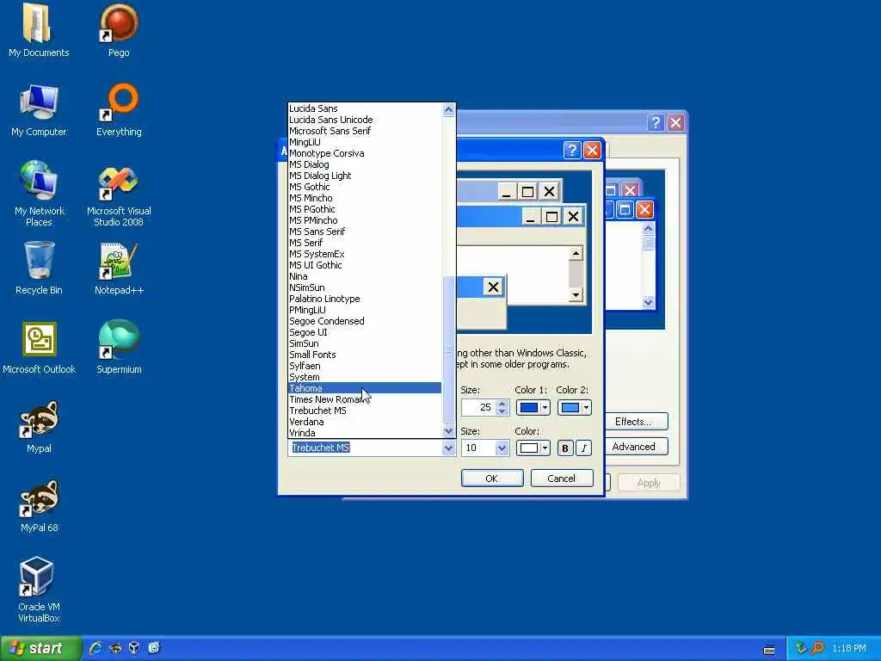Launch VirtualBox from the quick launch bar
The height and width of the screenshot is (661, 881).
(134, 648)
